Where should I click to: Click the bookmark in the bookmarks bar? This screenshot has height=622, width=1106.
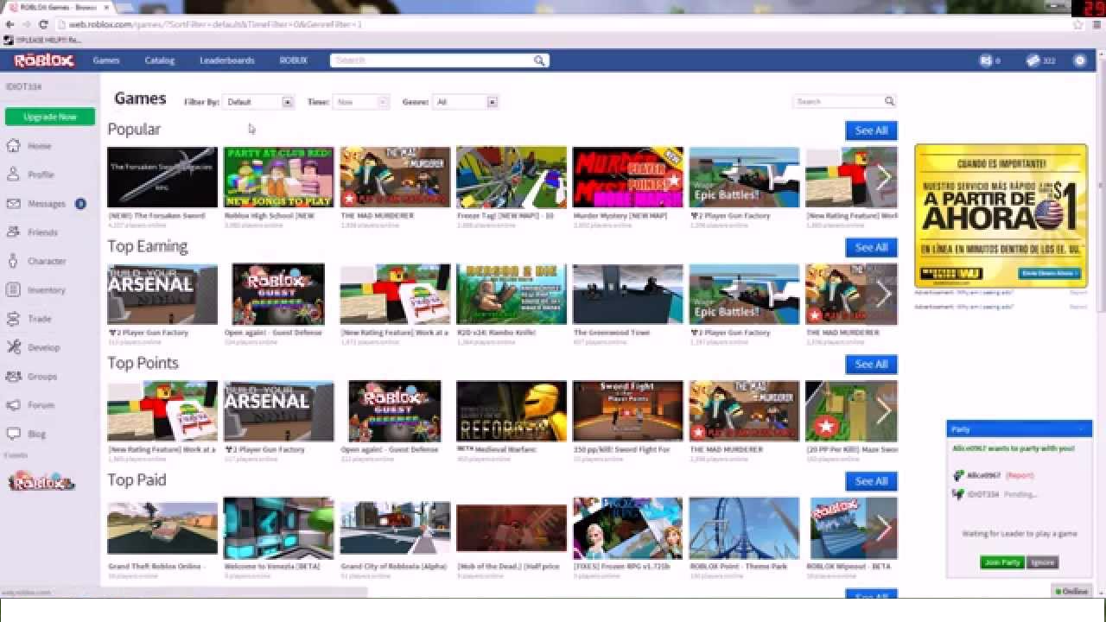click(41, 40)
